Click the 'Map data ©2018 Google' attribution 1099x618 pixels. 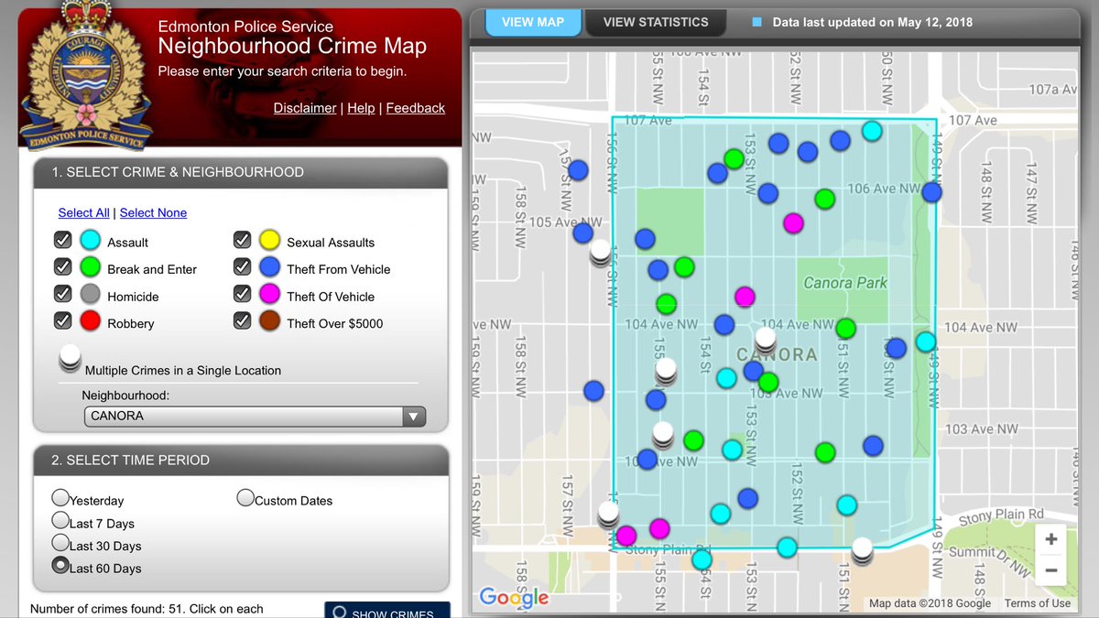930,603
